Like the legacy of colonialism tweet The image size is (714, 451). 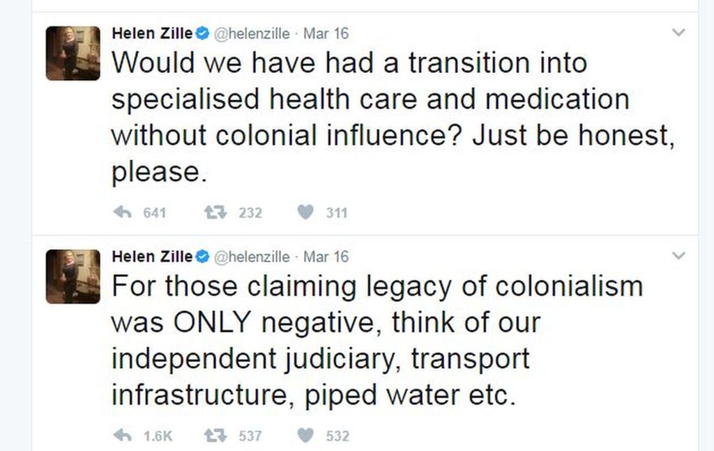click(305, 436)
